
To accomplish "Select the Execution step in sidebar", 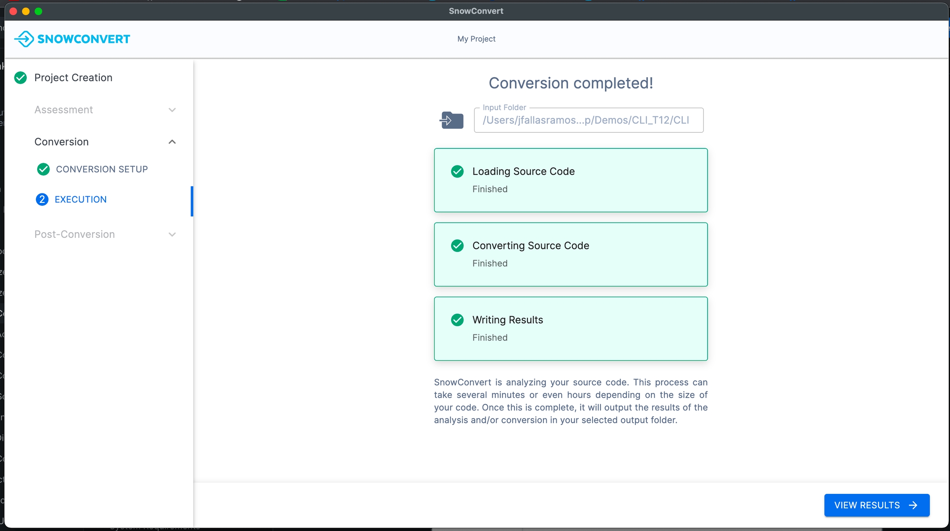I will coord(80,200).
